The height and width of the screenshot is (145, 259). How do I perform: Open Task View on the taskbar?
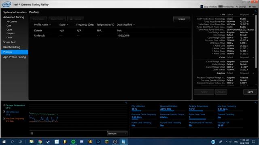[x=20, y=141]
